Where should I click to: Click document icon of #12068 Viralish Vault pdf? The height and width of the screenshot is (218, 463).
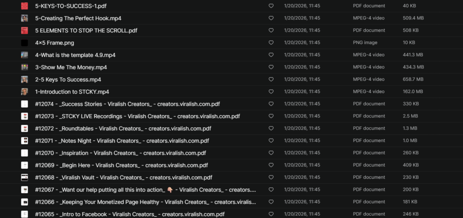click(x=24, y=177)
